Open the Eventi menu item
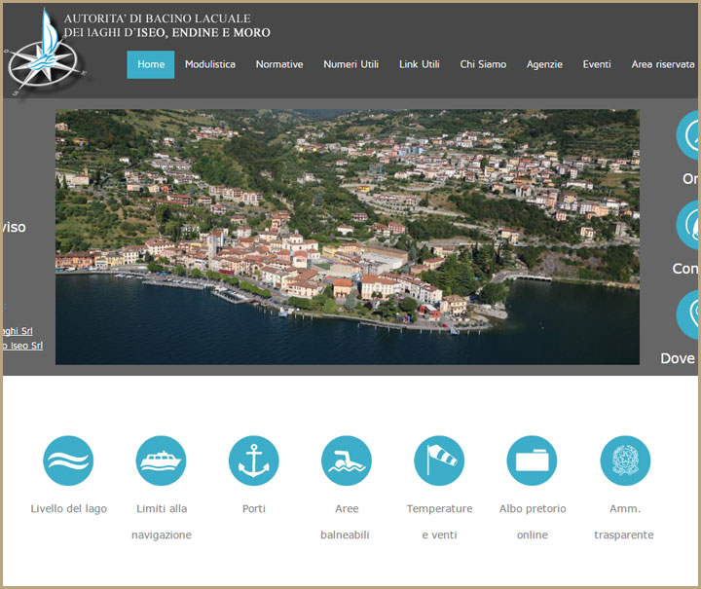 pos(597,64)
